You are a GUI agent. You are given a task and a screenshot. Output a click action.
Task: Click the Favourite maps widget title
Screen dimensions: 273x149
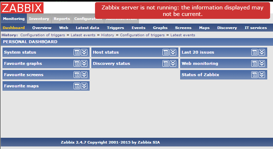click(21, 86)
